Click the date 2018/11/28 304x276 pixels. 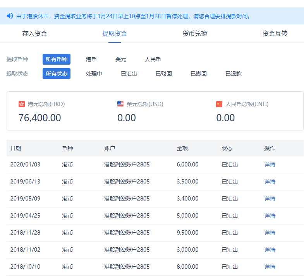[25, 233]
